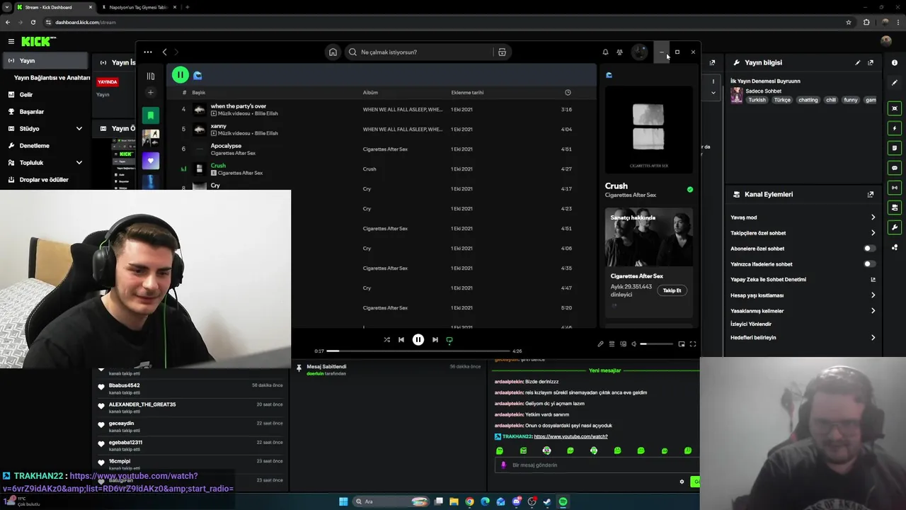Open Spotify home via house icon
This screenshot has width=906, height=510.
[333, 52]
